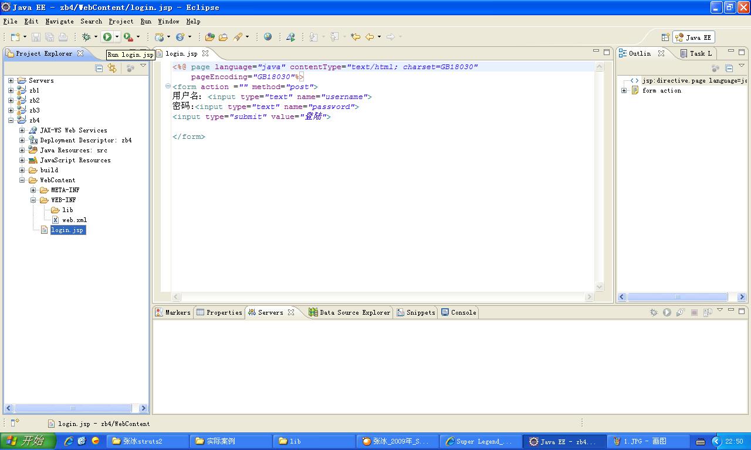Expand the zb1 project node
Viewport: 751px width, 450px height.
[11, 90]
